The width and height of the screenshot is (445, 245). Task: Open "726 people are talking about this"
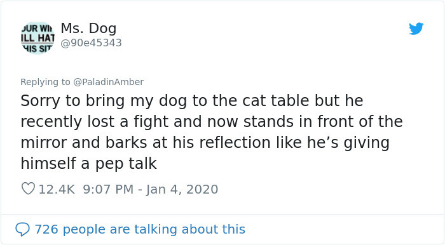pos(140,229)
